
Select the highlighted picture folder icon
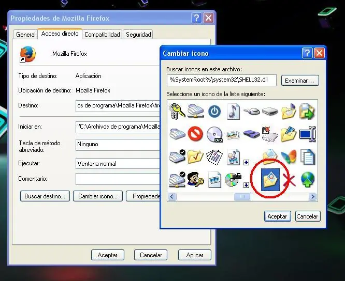pyautogui.click(x=270, y=180)
